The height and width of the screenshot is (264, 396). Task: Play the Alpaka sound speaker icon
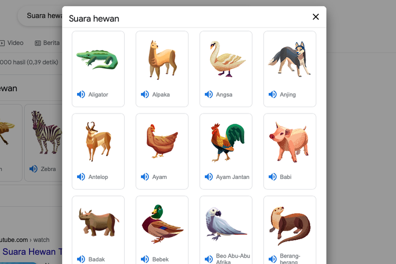[x=145, y=95]
